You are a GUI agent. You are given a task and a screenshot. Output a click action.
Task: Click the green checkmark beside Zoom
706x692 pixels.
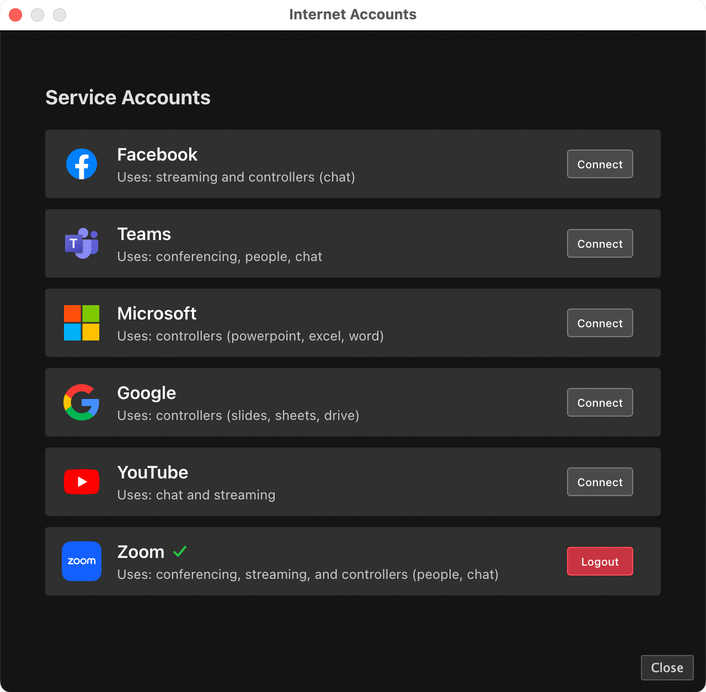pyautogui.click(x=180, y=551)
